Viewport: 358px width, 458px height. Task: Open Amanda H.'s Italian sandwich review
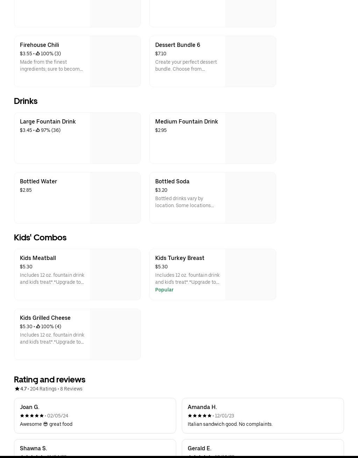tap(230, 424)
